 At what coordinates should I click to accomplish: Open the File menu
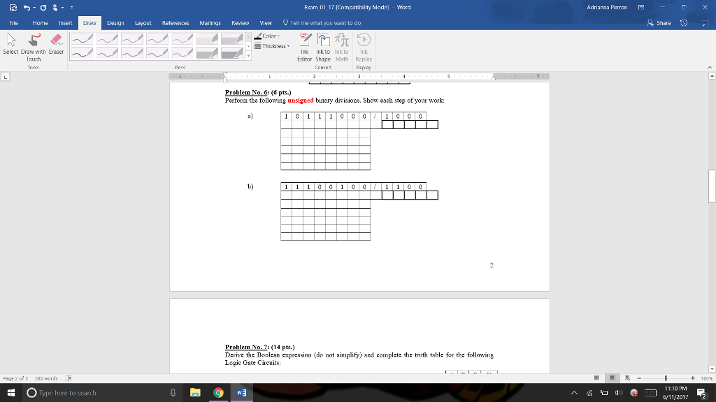pyautogui.click(x=14, y=23)
